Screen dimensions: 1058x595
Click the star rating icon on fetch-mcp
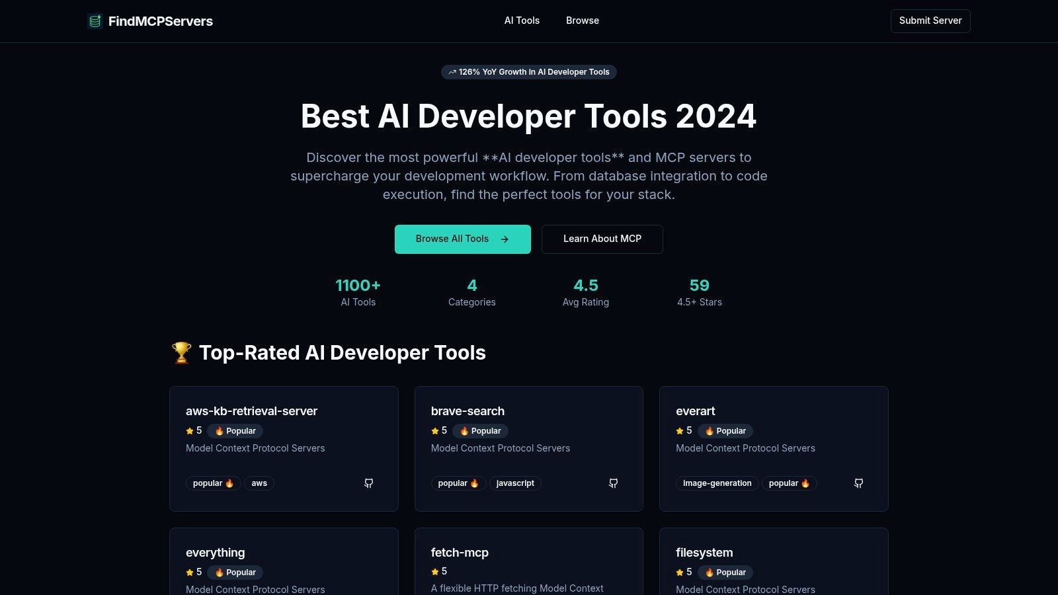[435, 572]
